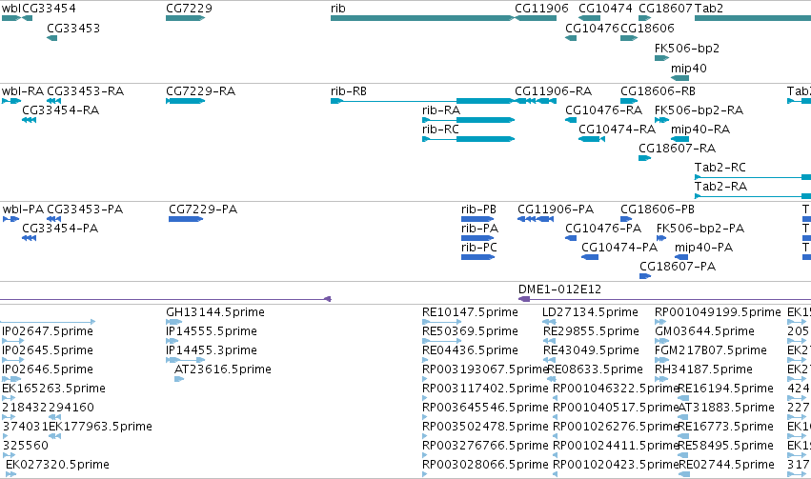This screenshot has height=479, width=811.
Task: Select the rib-RA transcript
Action: click(x=469, y=120)
